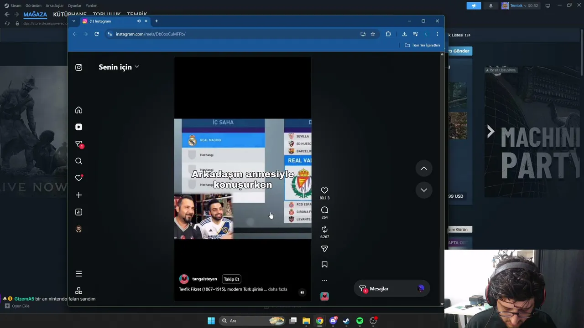Open your profile avatar in Instagram sidebar
This screenshot has height=328, width=584.
pos(78,229)
